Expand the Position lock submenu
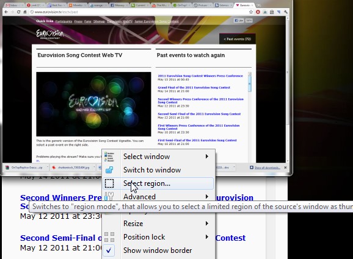 point(158,237)
